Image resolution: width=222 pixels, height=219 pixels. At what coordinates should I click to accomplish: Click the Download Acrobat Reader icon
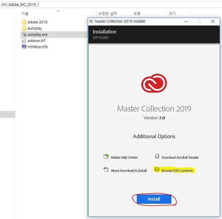click(157, 156)
